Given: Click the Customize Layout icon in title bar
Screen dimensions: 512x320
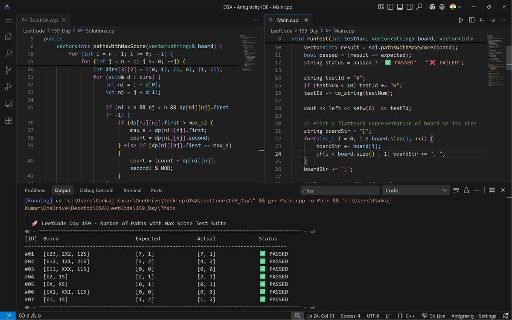Looking at the screenshot, I should (381, 7).
